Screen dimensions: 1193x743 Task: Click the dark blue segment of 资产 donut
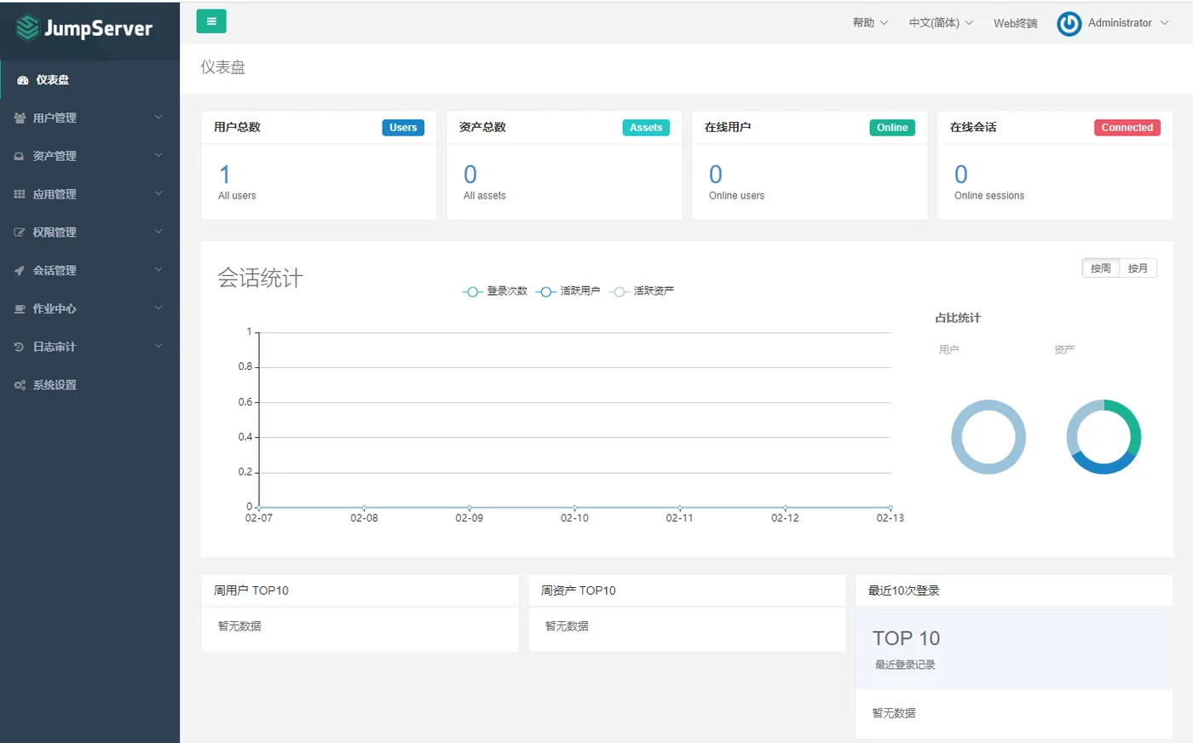[1105, 468]
